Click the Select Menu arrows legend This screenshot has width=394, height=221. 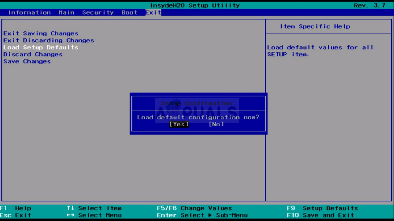coord(94,215)
